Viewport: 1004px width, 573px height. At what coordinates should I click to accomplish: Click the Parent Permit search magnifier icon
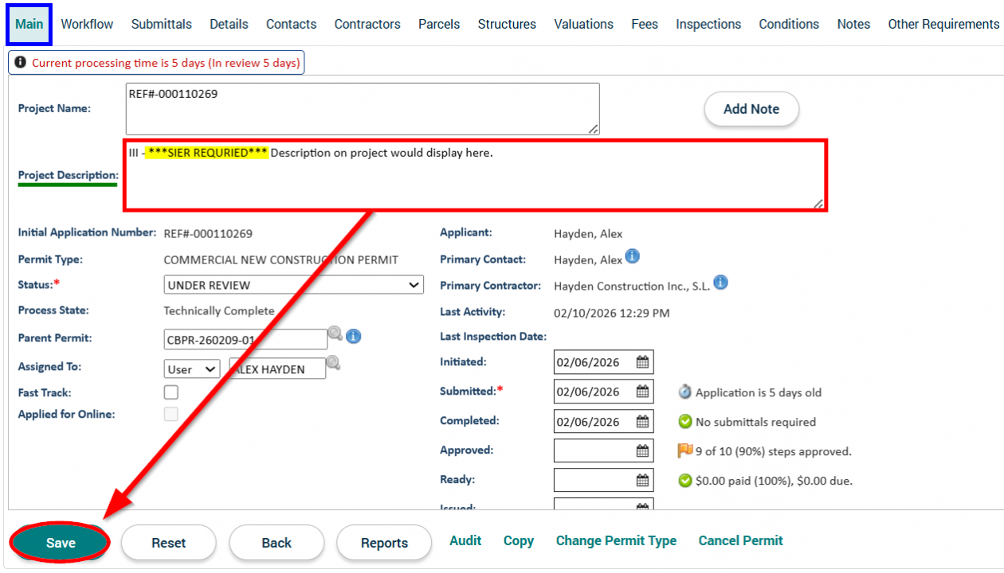click(335, 334)
